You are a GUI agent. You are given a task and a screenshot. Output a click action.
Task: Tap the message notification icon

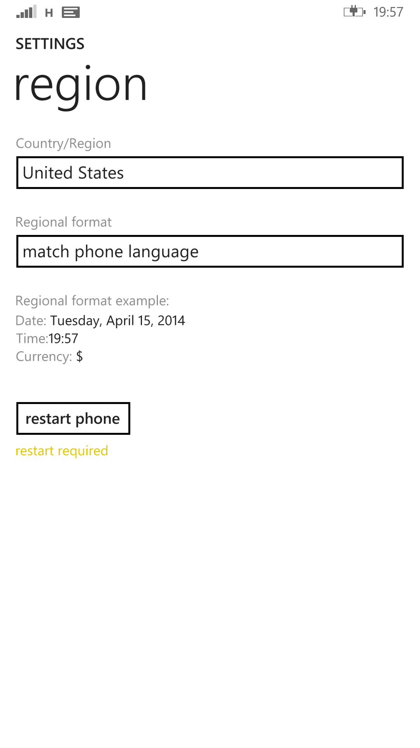(71, 12)
